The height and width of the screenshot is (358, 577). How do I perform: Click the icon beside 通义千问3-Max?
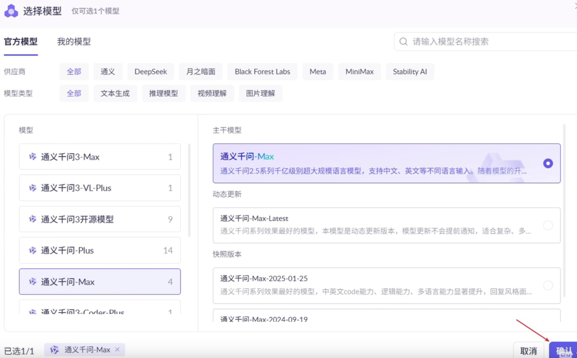(32, 157)
